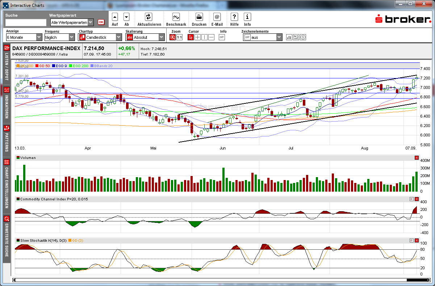Open the Charttyp Candlestick dropdown
The height and width of the screenshot is (286, 435).
coord(119,37)
